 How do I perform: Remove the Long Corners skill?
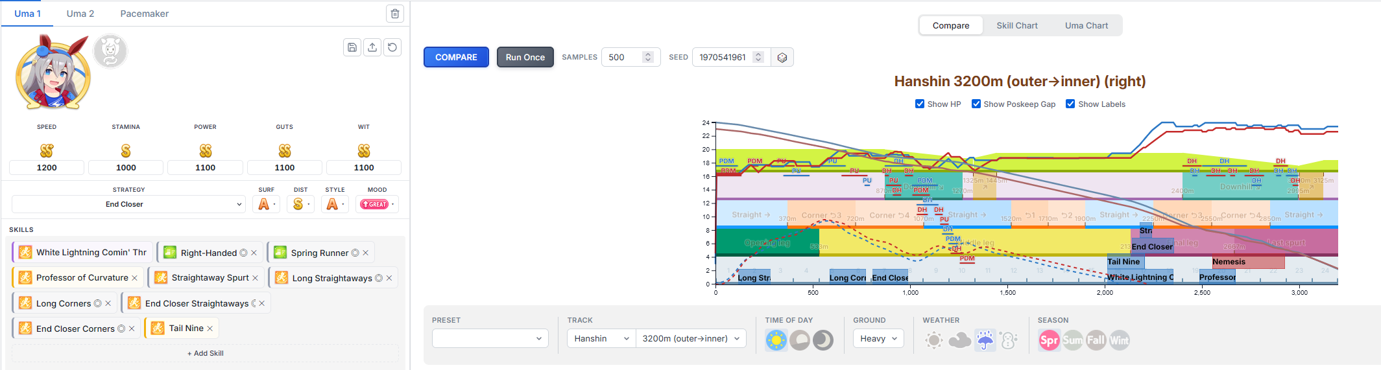[x=108, y=303]
